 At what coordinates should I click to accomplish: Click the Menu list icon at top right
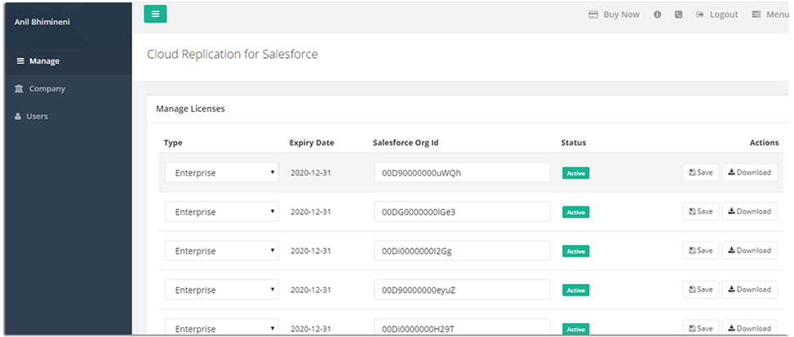756,15
